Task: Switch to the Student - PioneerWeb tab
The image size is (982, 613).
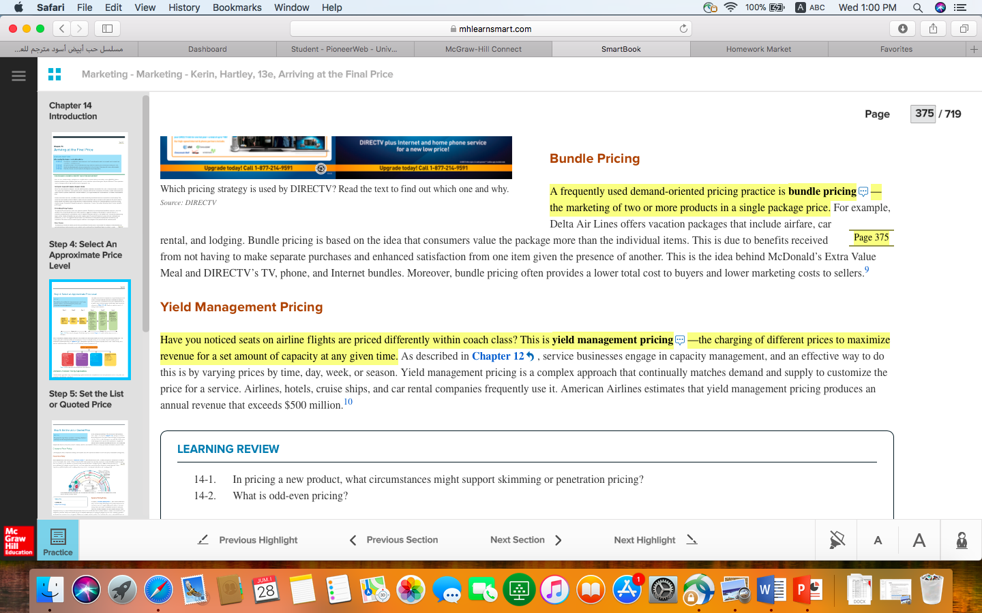Action: tap(344, 49)
